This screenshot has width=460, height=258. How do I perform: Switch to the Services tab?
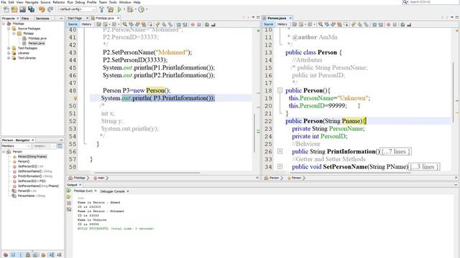pos(42,18)
